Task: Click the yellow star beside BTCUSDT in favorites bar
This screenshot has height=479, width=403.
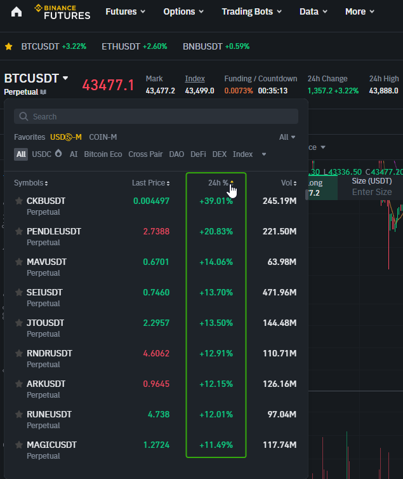Action: 9,46
